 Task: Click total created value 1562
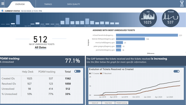point(68,78)
